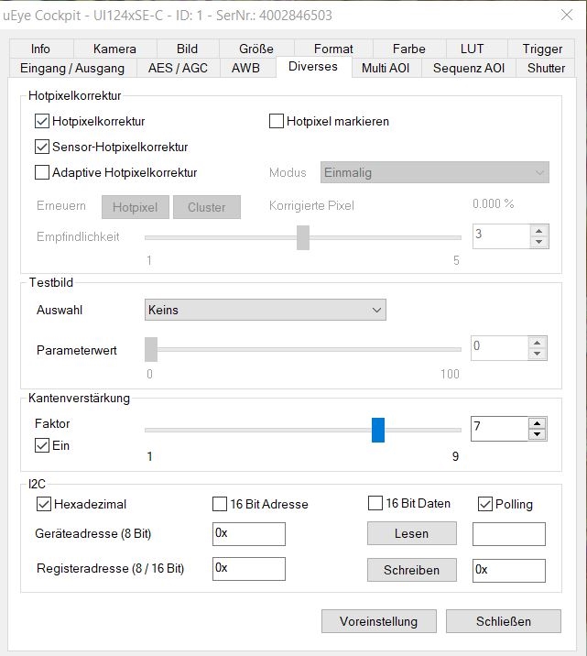Image resolution: width=587 pixels, height=656 pixels.
Task: Open the Testbild Auswahl dropdown
Action: (265, 310)
